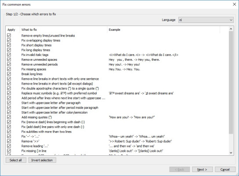This screenshot has height=176, width=239.
Task: Uncheck 'Remove empty lines/unused line breaks'
Action: click(x=9, y=36)
